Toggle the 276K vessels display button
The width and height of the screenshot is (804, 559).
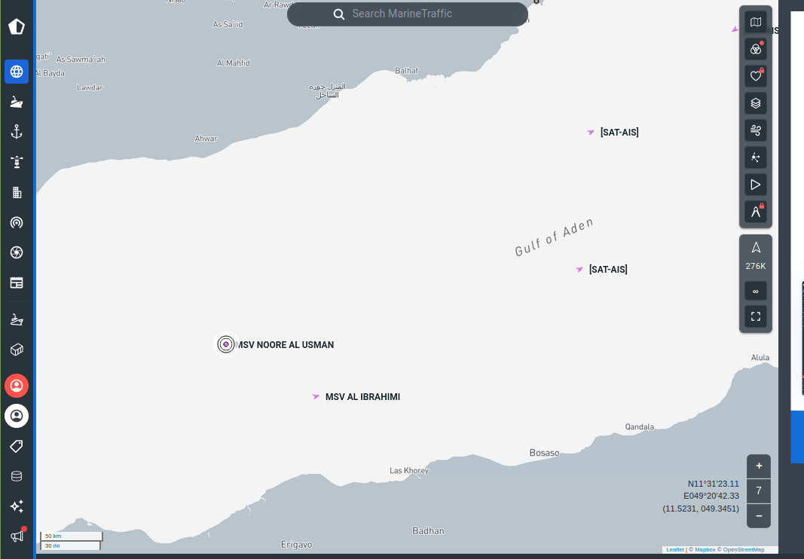(756, 256)
